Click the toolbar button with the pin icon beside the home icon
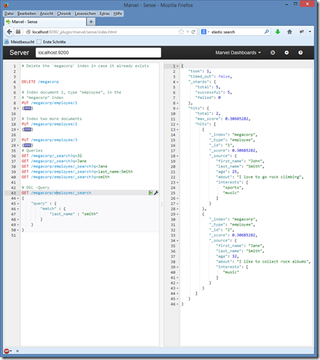320x360 pixels. coord(301,32)
